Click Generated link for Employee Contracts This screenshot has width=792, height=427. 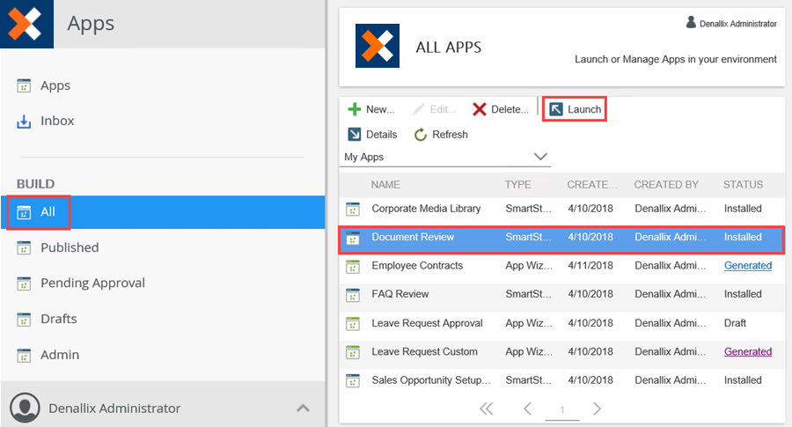click(x=747, y=266)
